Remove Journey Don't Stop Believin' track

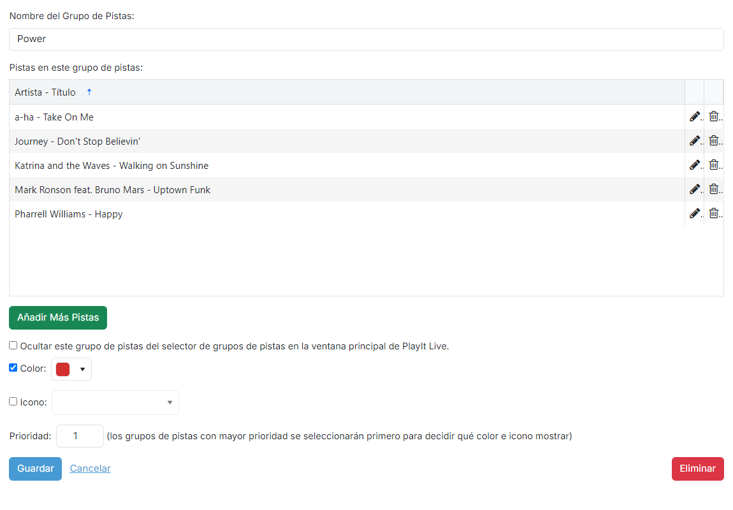(x=714, y=141)
